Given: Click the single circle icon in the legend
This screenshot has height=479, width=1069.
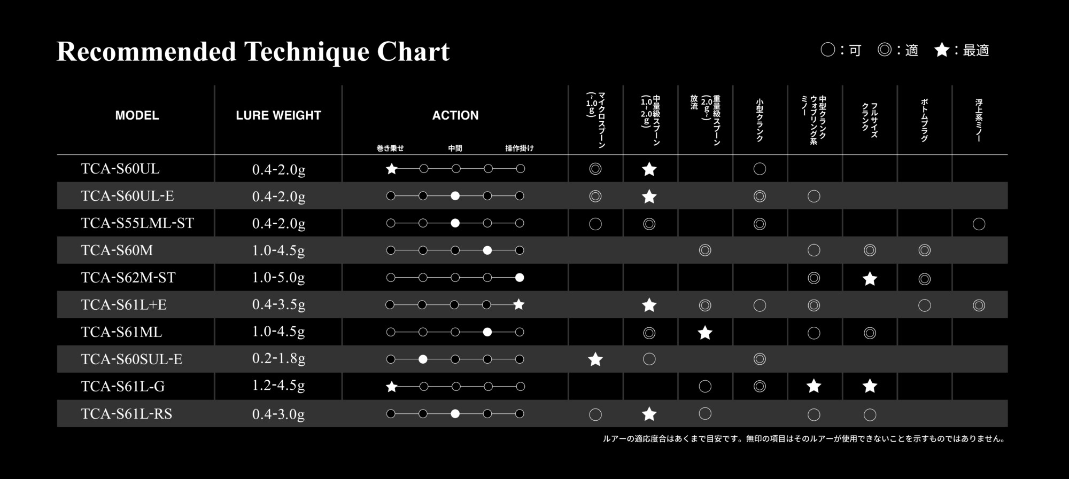Looking at the screenshot, I should (827, 50).
